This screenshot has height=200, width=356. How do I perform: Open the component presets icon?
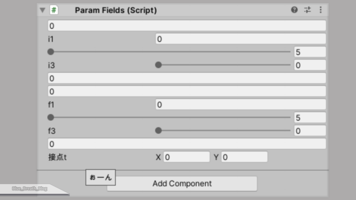(x=307, y=10)
